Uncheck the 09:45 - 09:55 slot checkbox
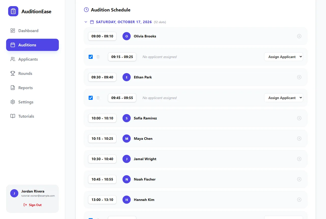This screenshot has height=219, width=326. click(91, 98)
